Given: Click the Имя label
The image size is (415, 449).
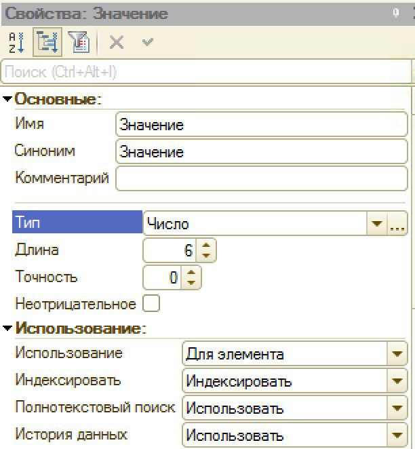Looking at the screenshot, I should pos(29,123).
